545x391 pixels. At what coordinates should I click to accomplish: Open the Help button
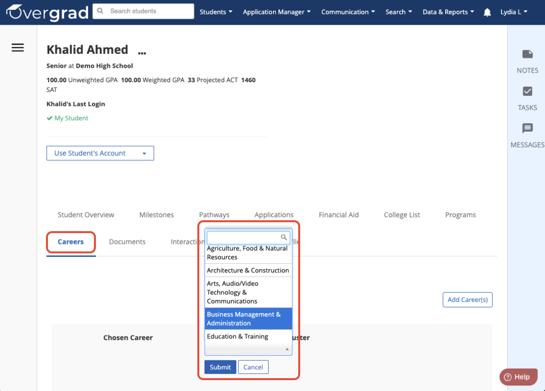[518, 377]
